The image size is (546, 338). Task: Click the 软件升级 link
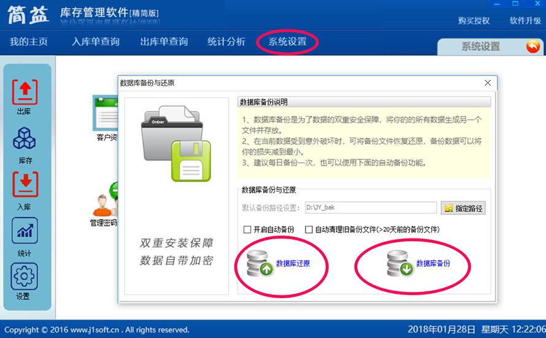tap(526, 21)
